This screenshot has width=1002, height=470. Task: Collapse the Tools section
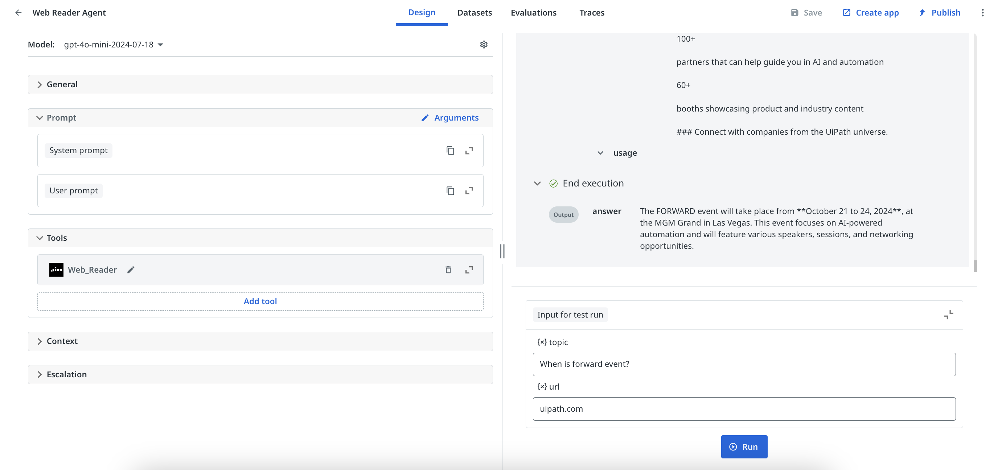click(x=40, y=238)
